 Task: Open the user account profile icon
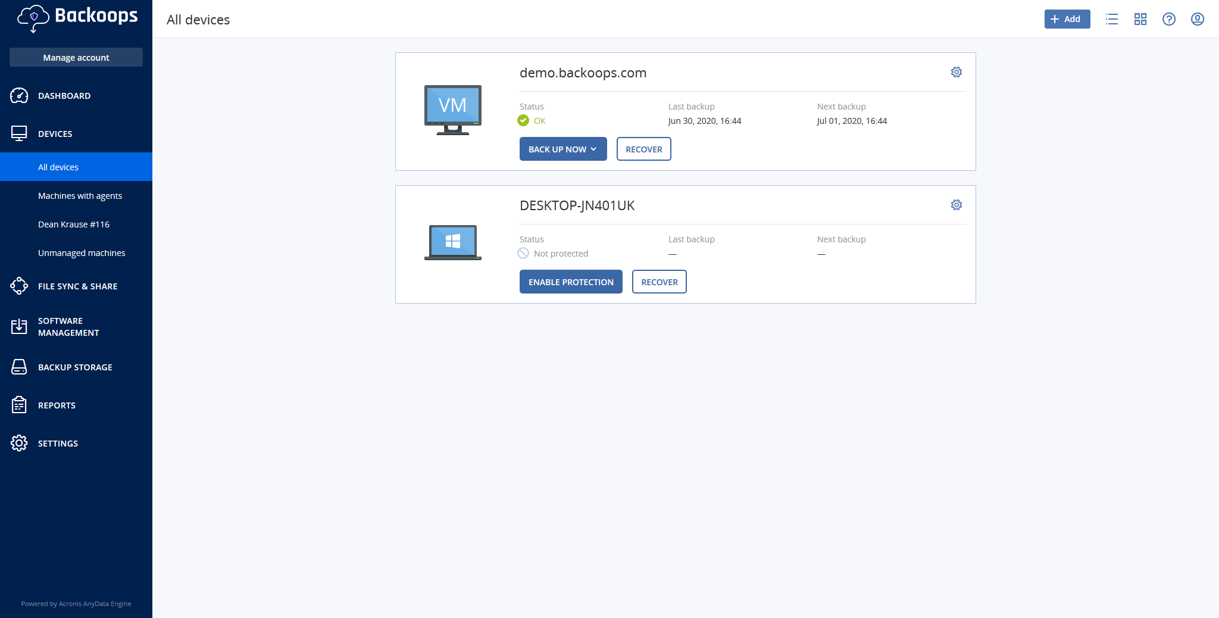1198,19
